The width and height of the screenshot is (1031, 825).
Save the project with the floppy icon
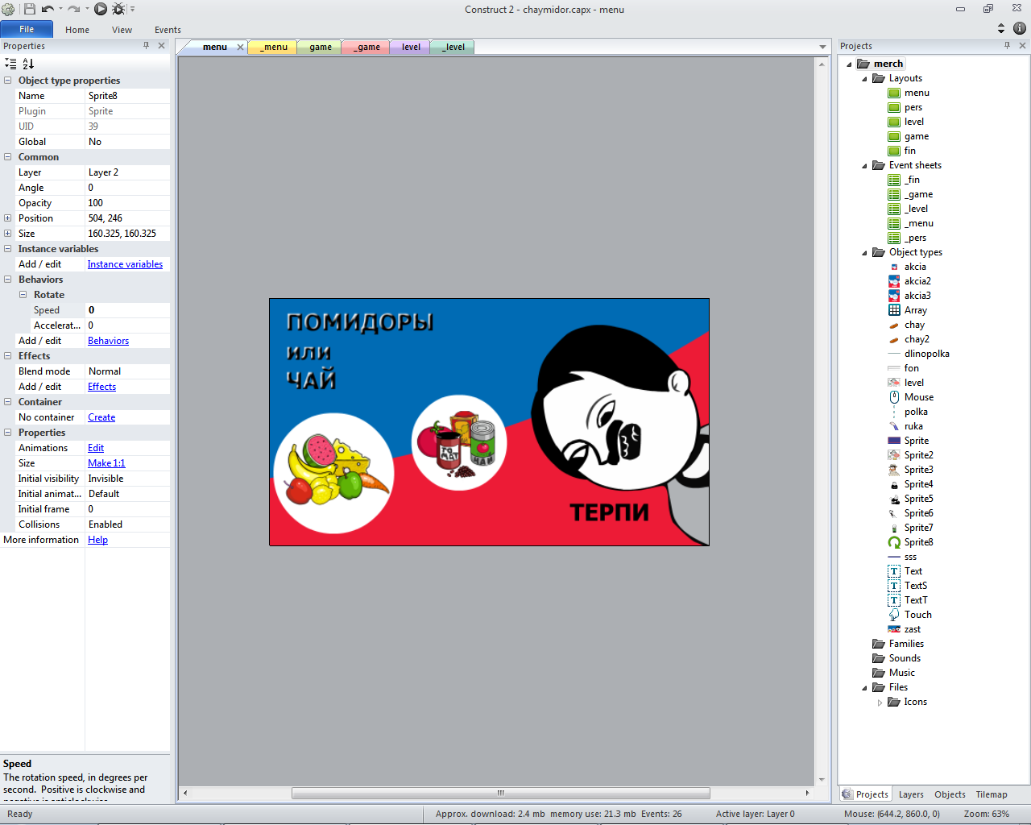pyautogui.click(x=30, y=9)
